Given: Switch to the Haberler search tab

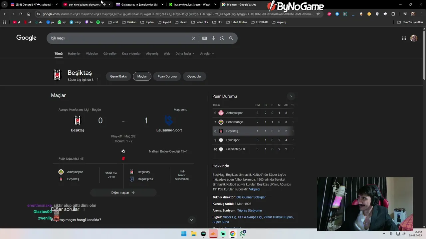Looking at the screenshot, I should click(x=74, y=53).
